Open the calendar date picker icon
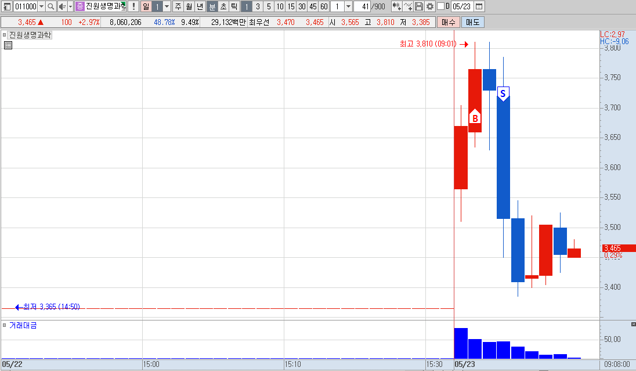The image size is (636, 371). [x=479, y=6]
